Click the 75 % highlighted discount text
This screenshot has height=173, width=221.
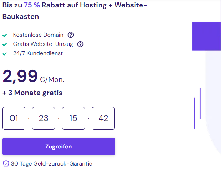[x=32, y=5]
